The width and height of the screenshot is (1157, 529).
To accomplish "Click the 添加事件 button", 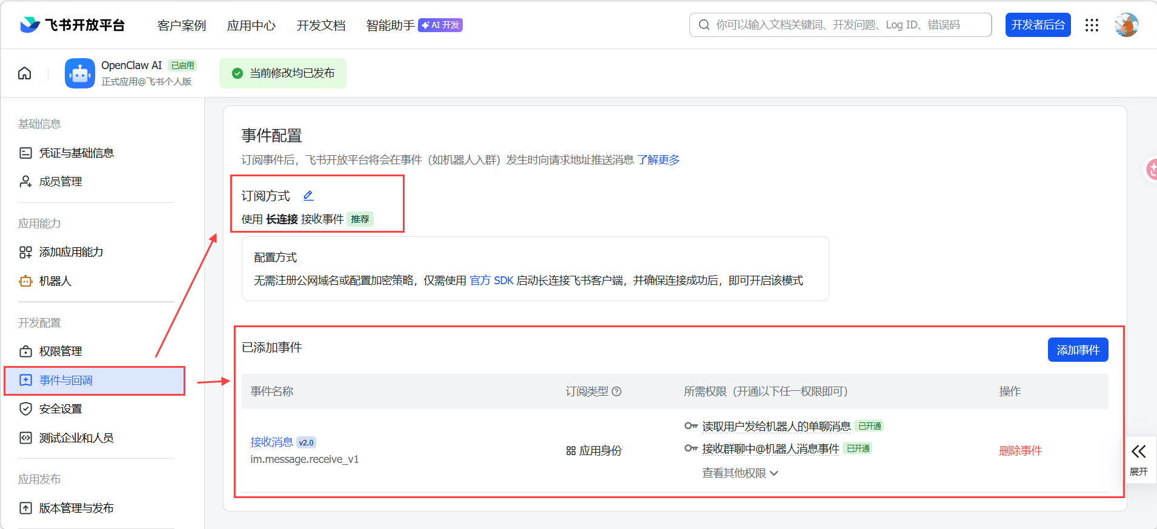I will [1078, 350].
